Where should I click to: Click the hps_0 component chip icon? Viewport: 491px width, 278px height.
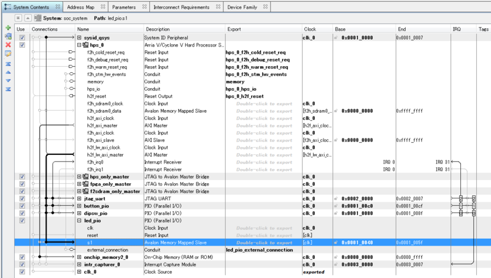(x=85, y=45)
